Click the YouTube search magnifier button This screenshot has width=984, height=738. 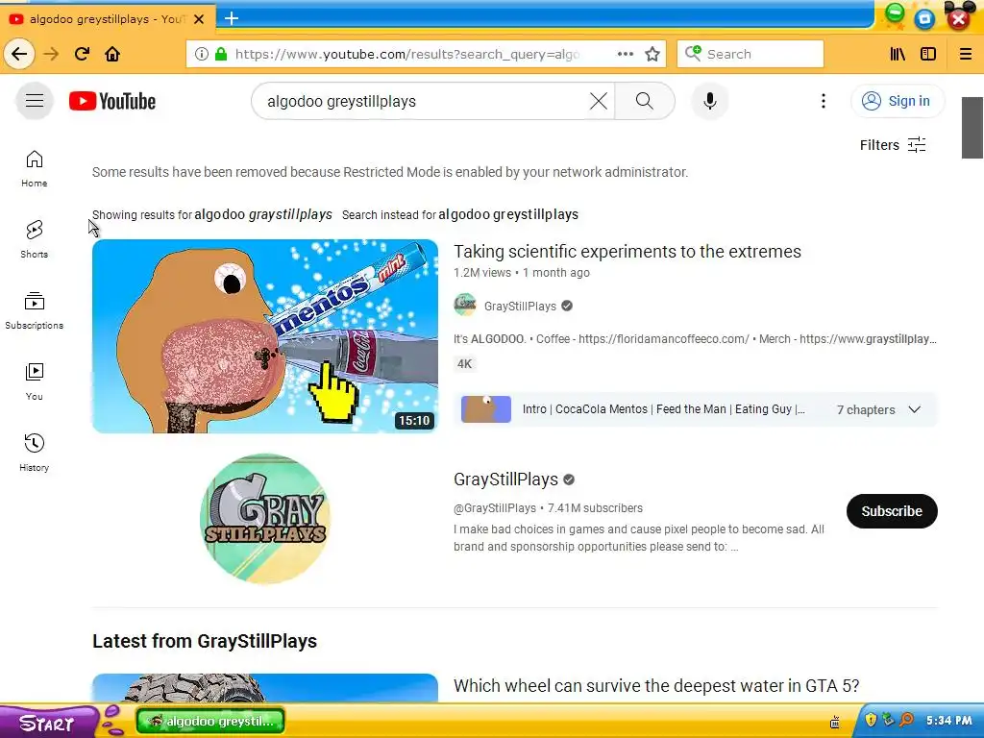pyautogui.click(x=645, y=101)
